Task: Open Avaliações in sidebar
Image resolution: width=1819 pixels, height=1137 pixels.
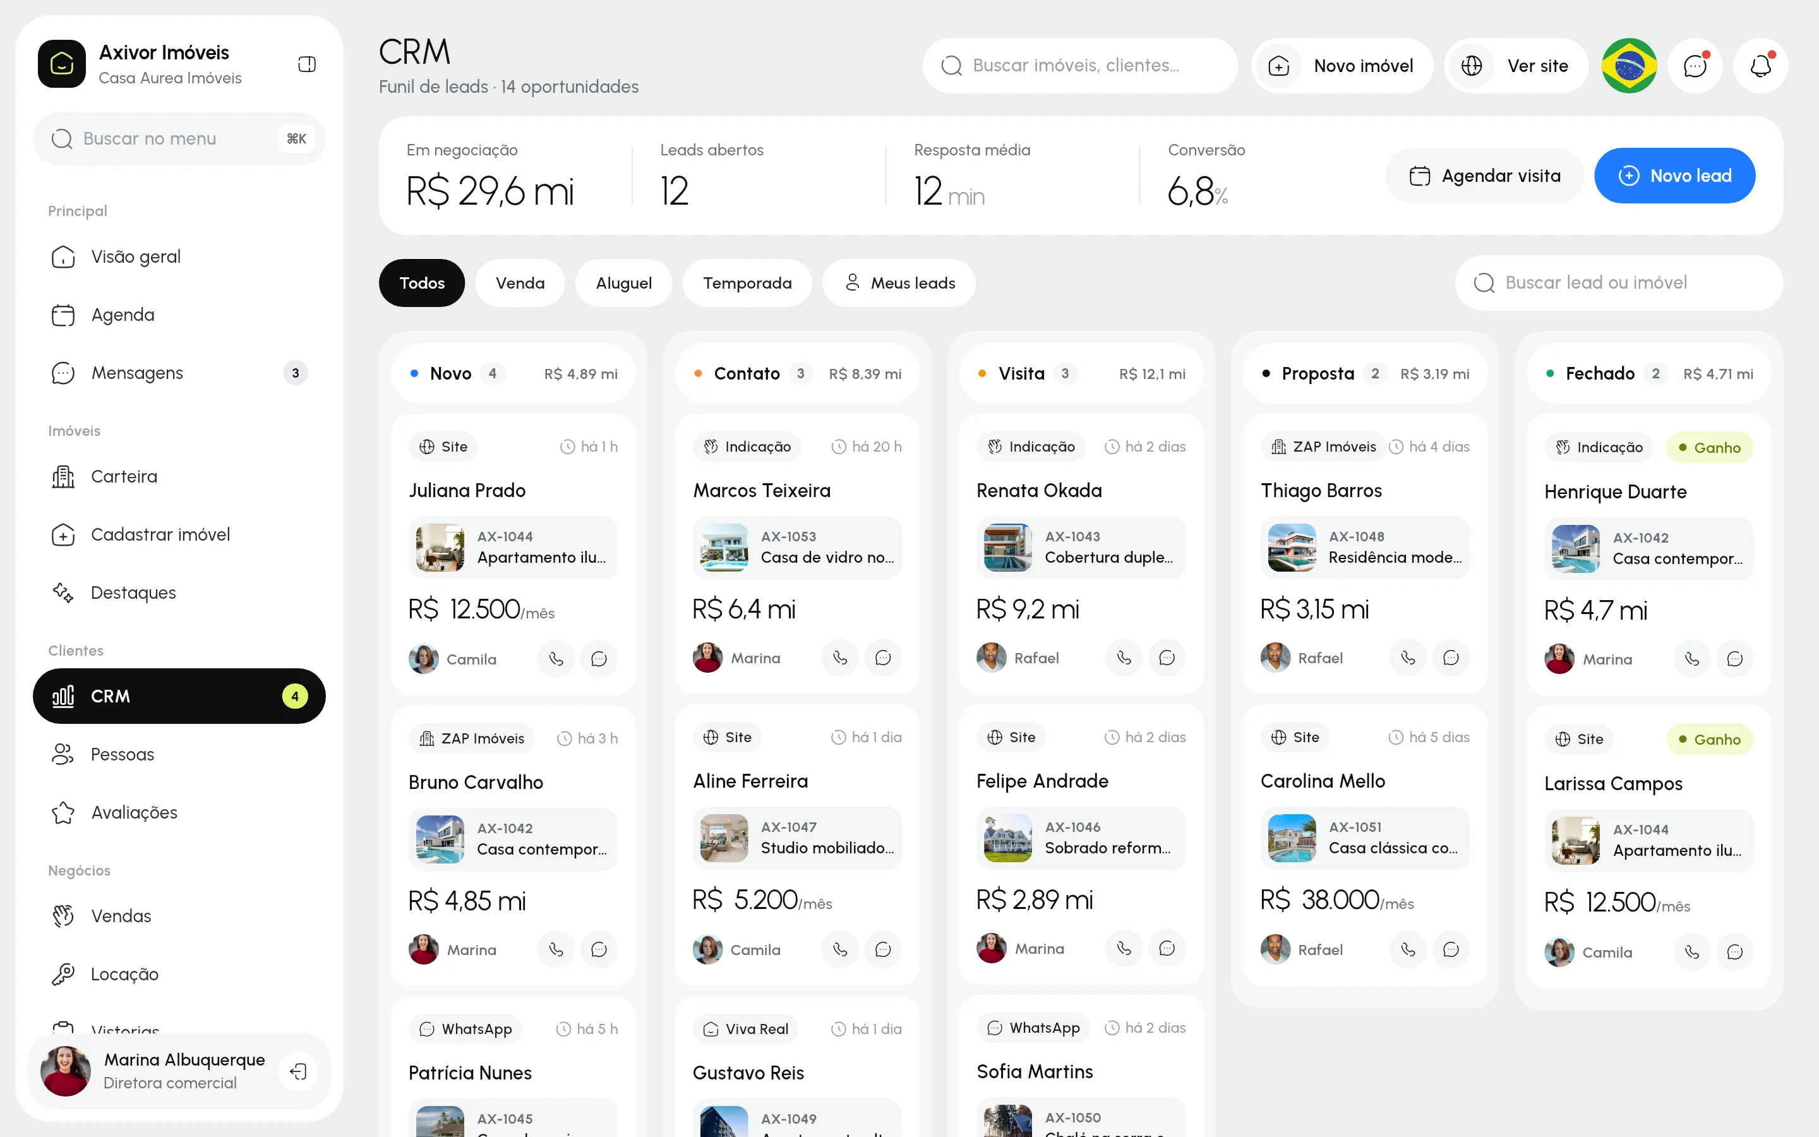Action: click(x=179, y=812)
